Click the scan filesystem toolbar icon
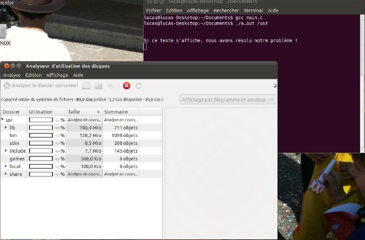 pos(86,86)
